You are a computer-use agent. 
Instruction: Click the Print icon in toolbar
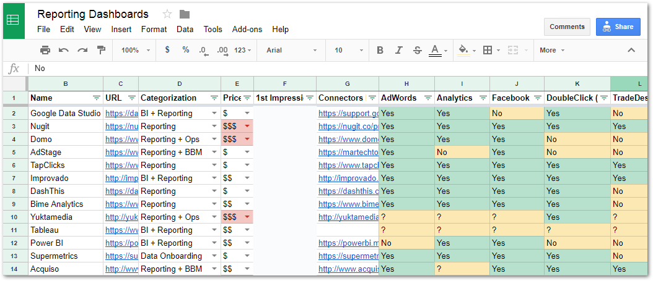click(x=45, y=50)
